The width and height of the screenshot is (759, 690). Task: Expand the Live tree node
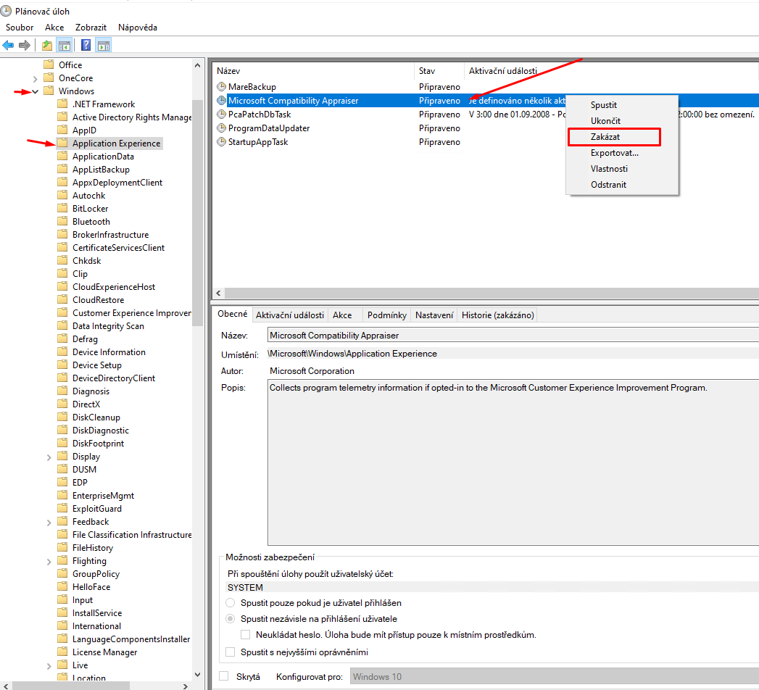(x=49, y=666)
